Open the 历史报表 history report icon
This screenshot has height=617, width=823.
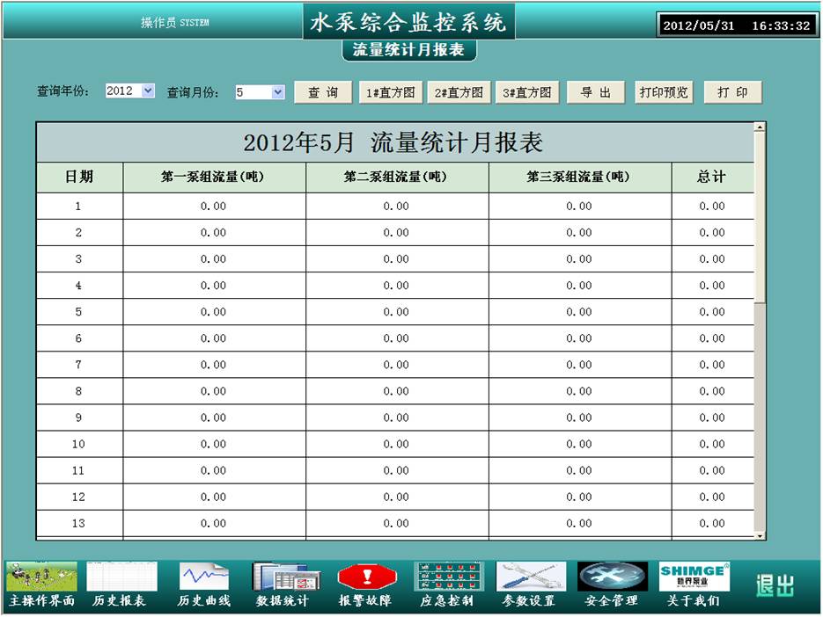point(121,577)
